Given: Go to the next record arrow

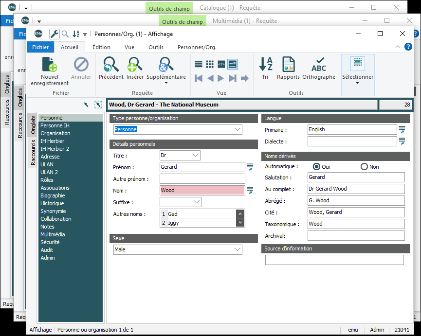Looking at the screenshot, I should click(221, 78).
